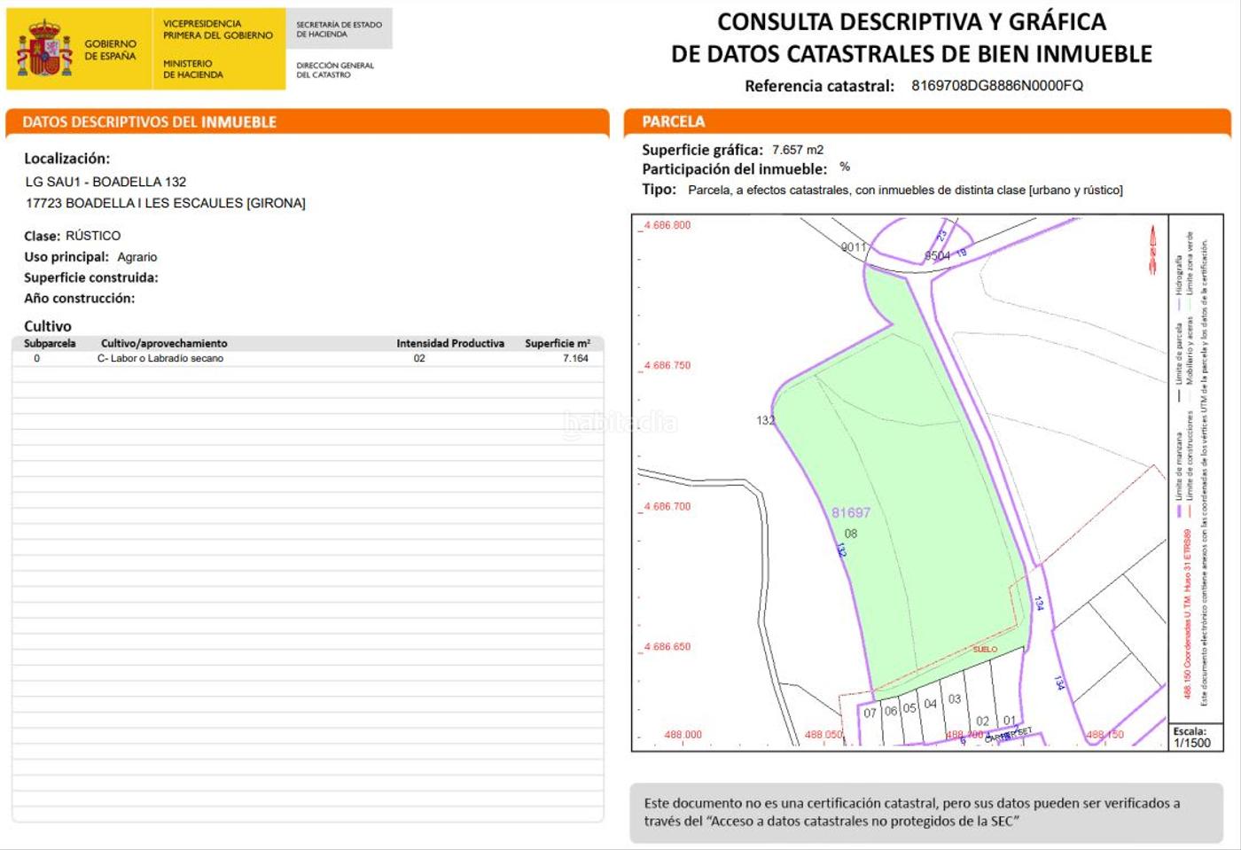Click the Intensidad Productiva column header
Viewport: 1241px width, 850px height.
(x=449, y=343)
